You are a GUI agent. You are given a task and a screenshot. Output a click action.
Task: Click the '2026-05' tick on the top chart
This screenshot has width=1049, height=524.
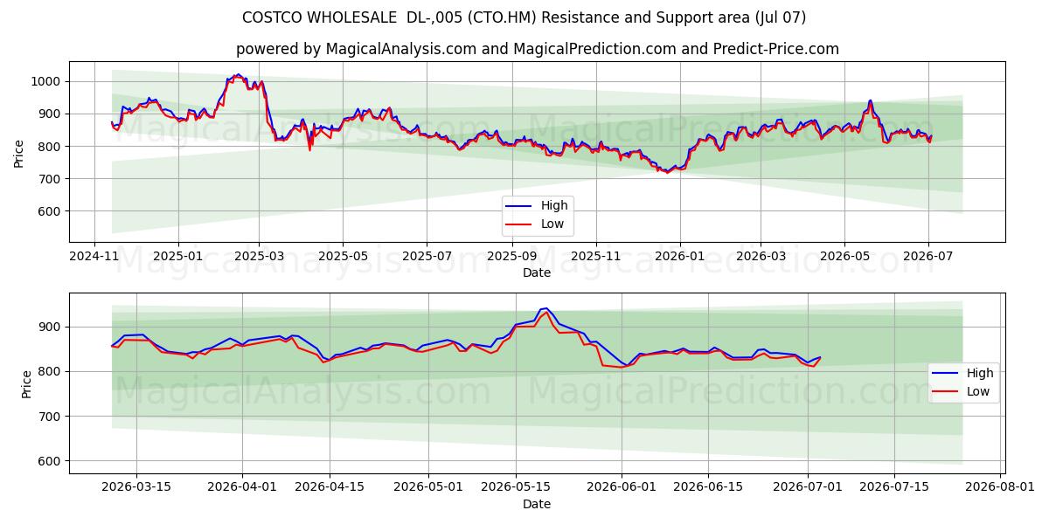point(844,256)
